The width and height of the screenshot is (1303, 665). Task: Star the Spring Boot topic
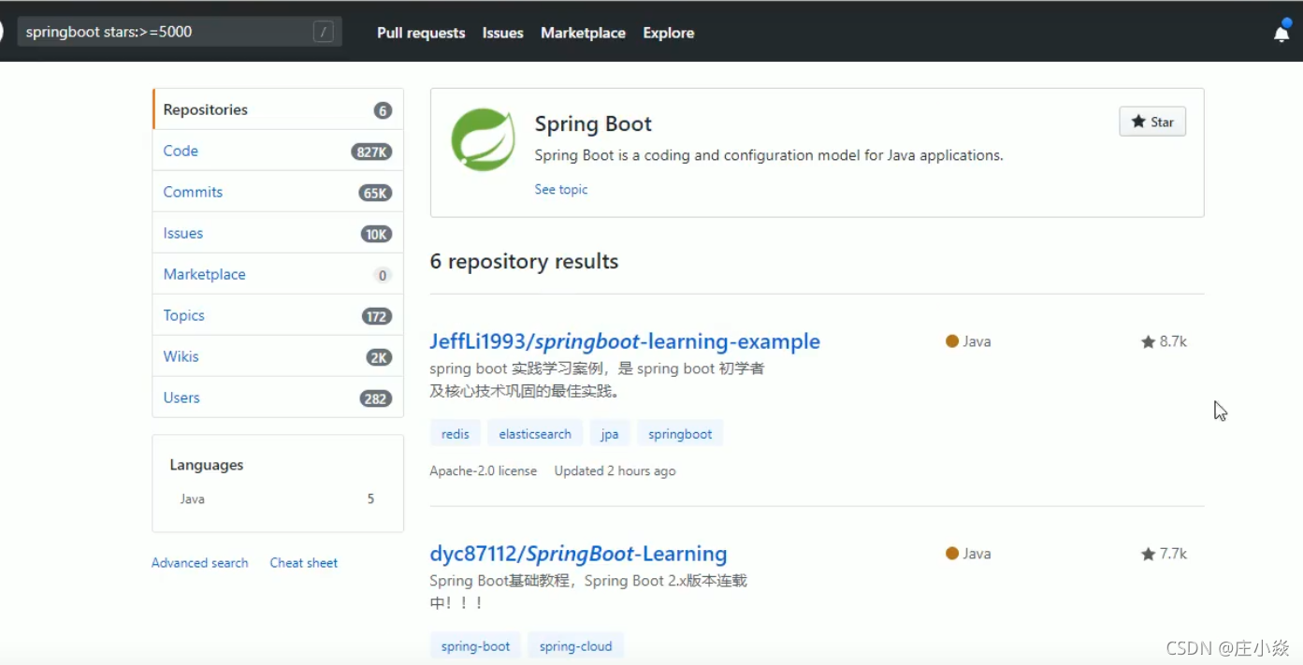[x=1152, y=122]
